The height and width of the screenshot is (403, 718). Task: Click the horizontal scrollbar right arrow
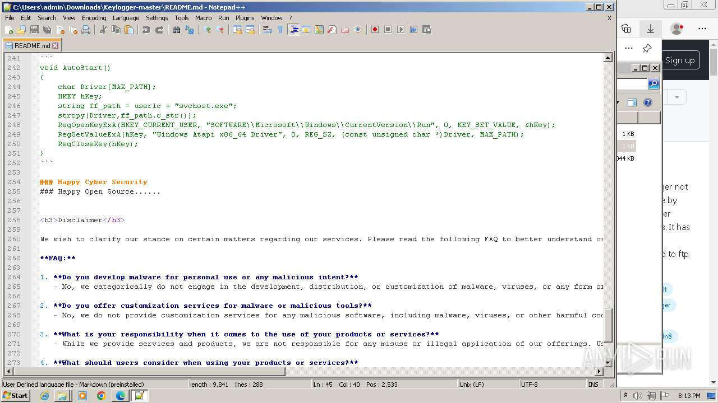[599, 371]
